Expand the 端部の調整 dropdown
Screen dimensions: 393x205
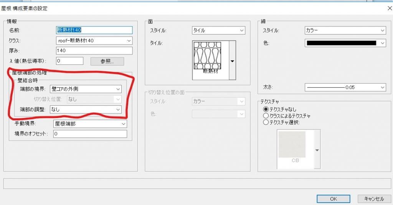tap(85, 110)
